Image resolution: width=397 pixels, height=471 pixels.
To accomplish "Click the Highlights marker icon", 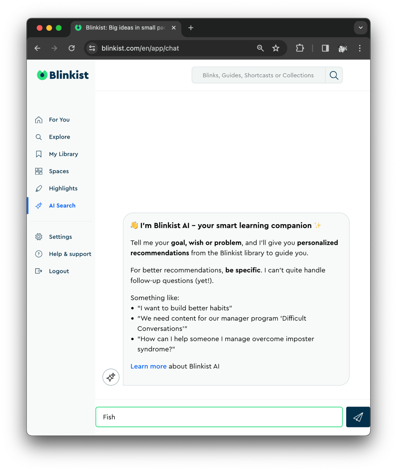I will pos(39,189).
